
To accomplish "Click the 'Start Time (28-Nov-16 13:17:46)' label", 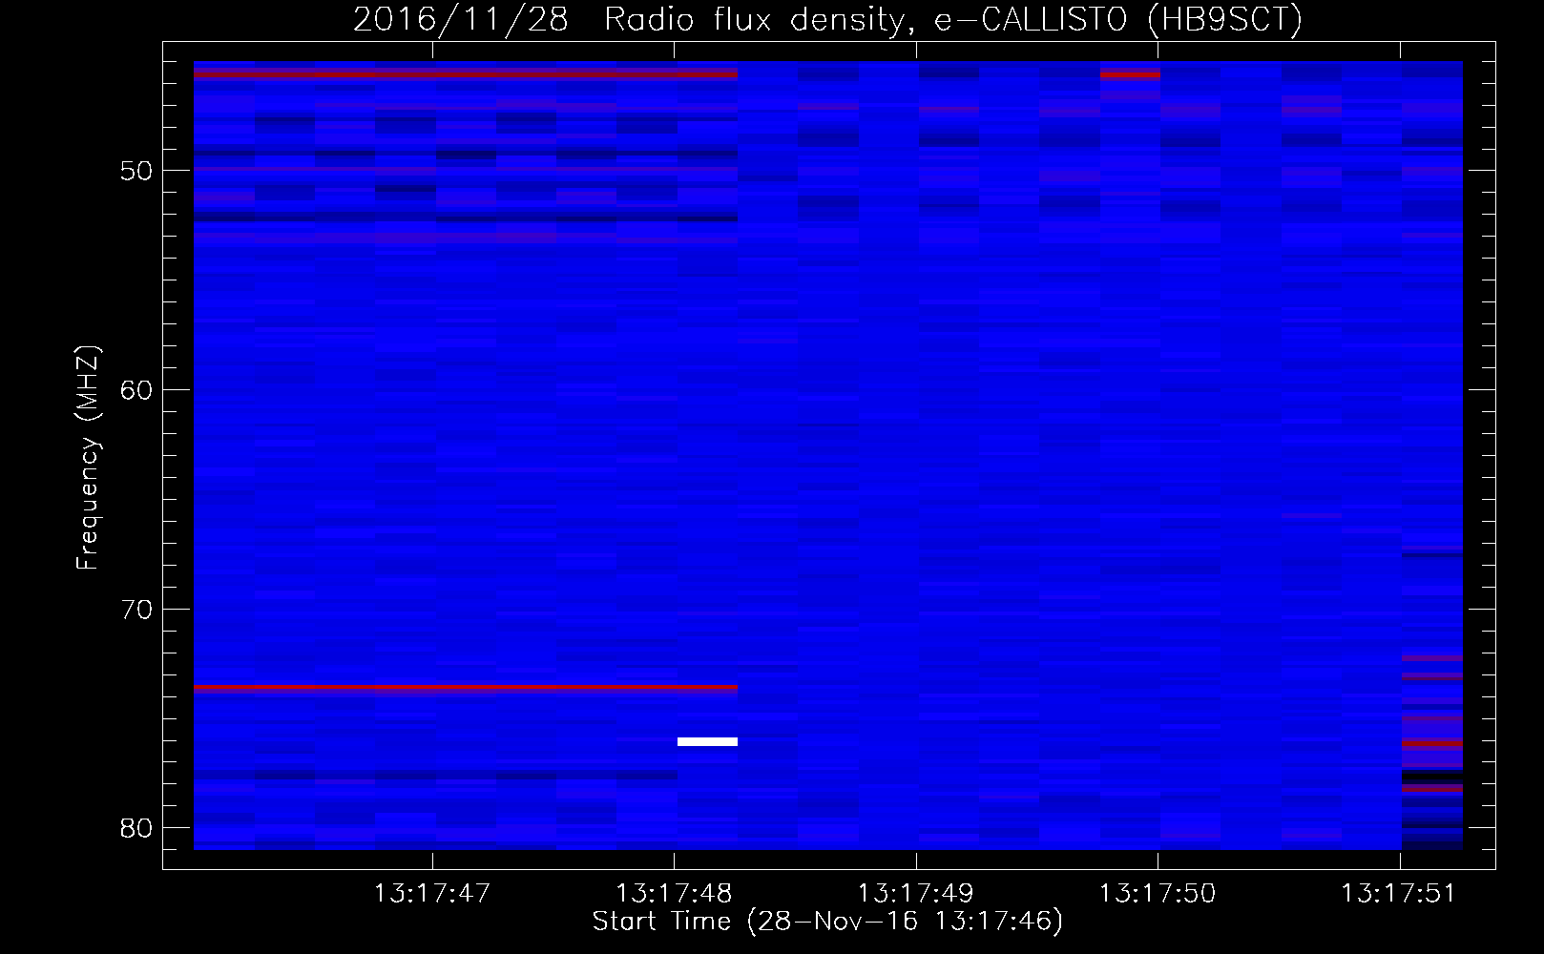I will coord(827,922).
